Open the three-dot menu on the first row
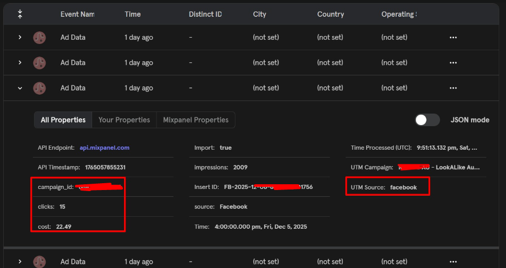Viewport: 506px width, 268px height. pyautogui.click(x=453, y=38)
